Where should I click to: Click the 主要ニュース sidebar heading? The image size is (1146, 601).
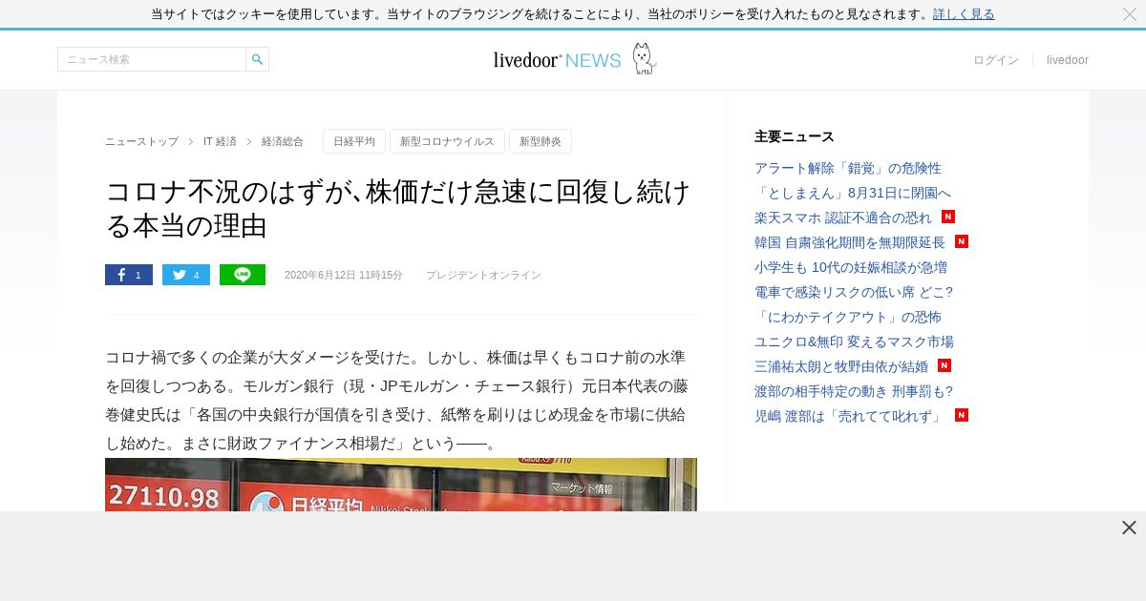point(795,136)
